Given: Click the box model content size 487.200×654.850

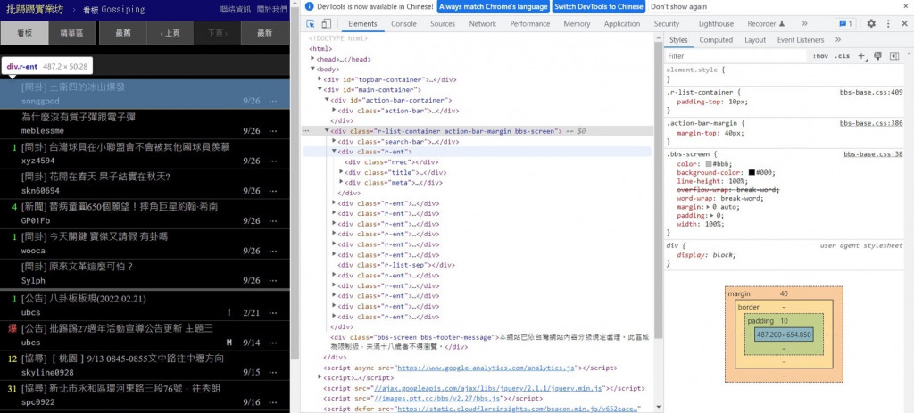Looking at the screenshot, I should click(x=784, y=335).
